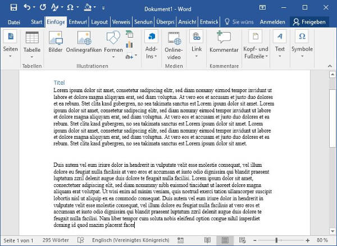
Task: Open the screenshot camera tool
Action: 131,56
